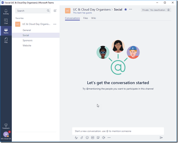Click the UC team avatar in list
This screenshot has width=178, height=143.
point(18,24)
